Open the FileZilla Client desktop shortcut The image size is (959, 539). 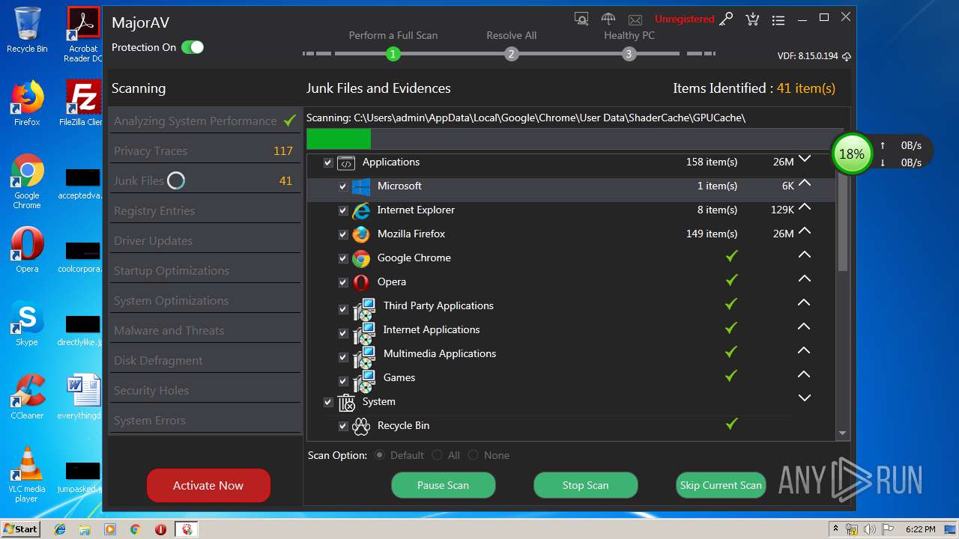[83, 103]
